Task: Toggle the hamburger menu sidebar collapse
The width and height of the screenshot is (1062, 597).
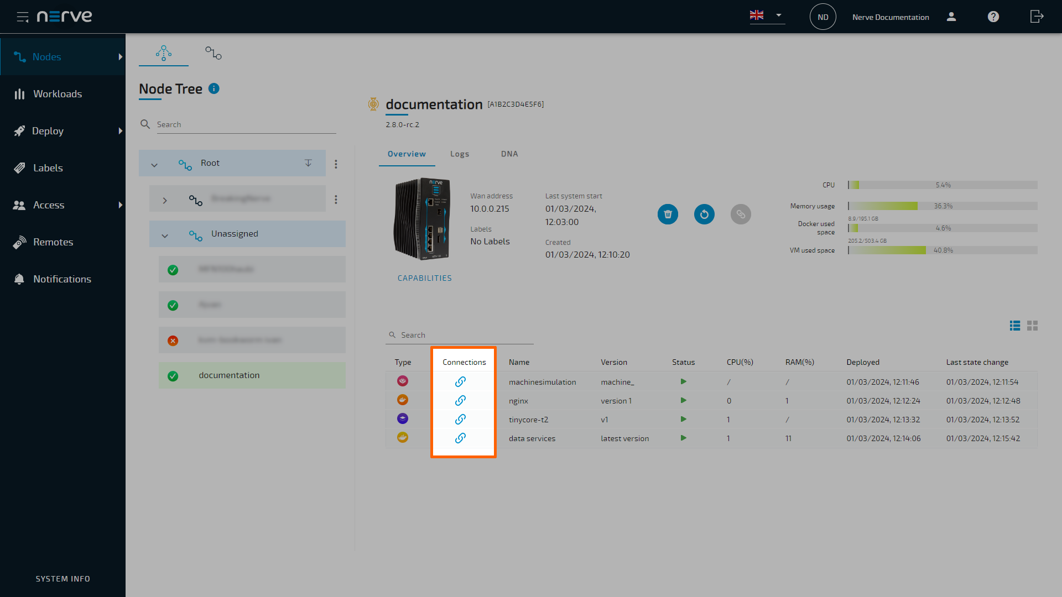Action: point(23,17)
